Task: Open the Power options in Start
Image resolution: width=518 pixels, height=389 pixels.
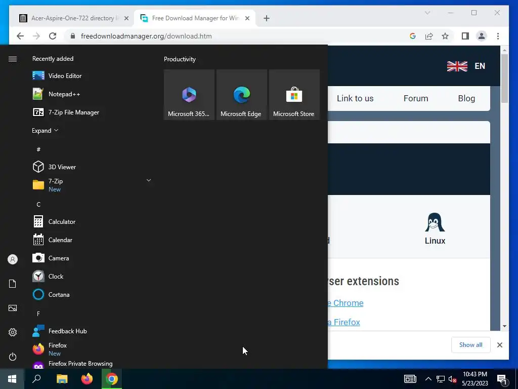Action: click(x=13, y=357)
